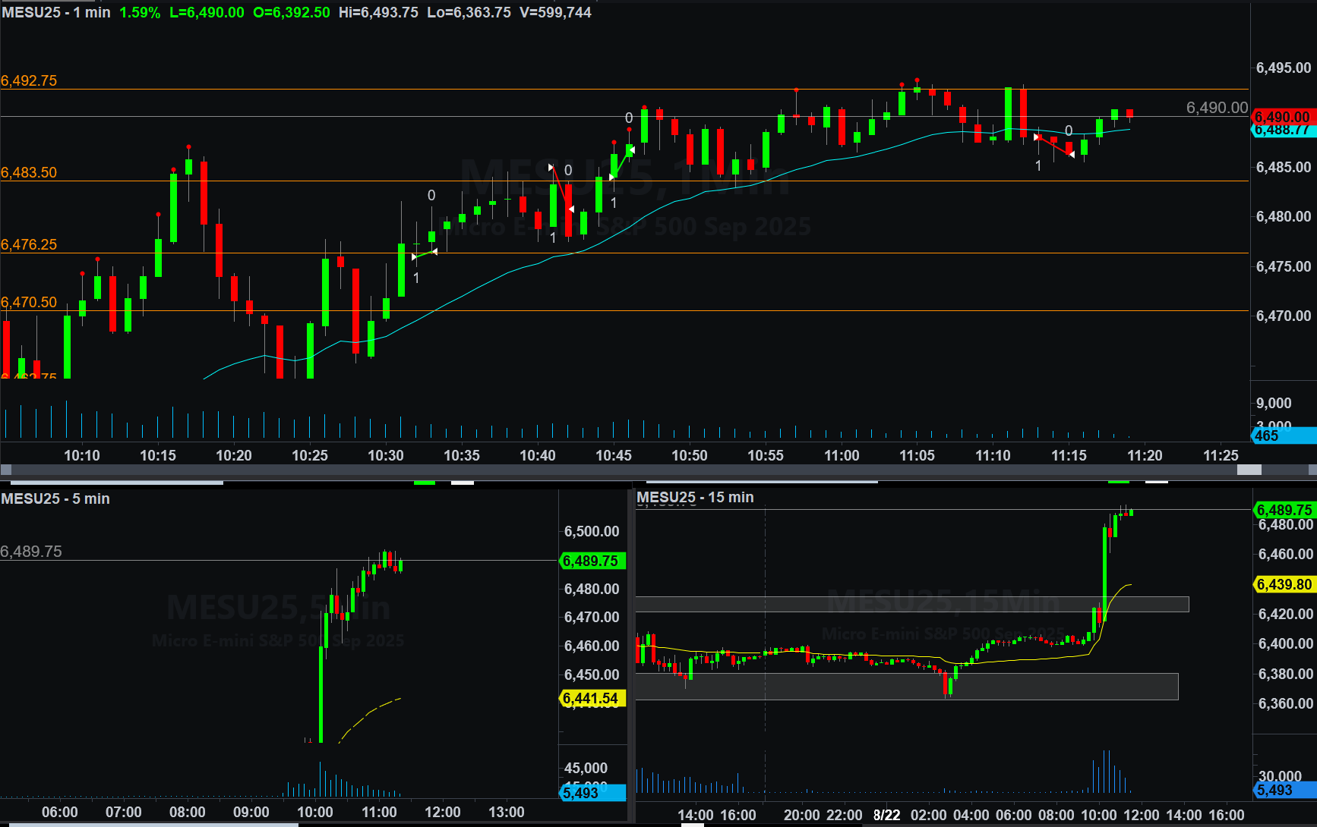Click the cyan 6,488.77 moving average marker

coord(1283,130)
